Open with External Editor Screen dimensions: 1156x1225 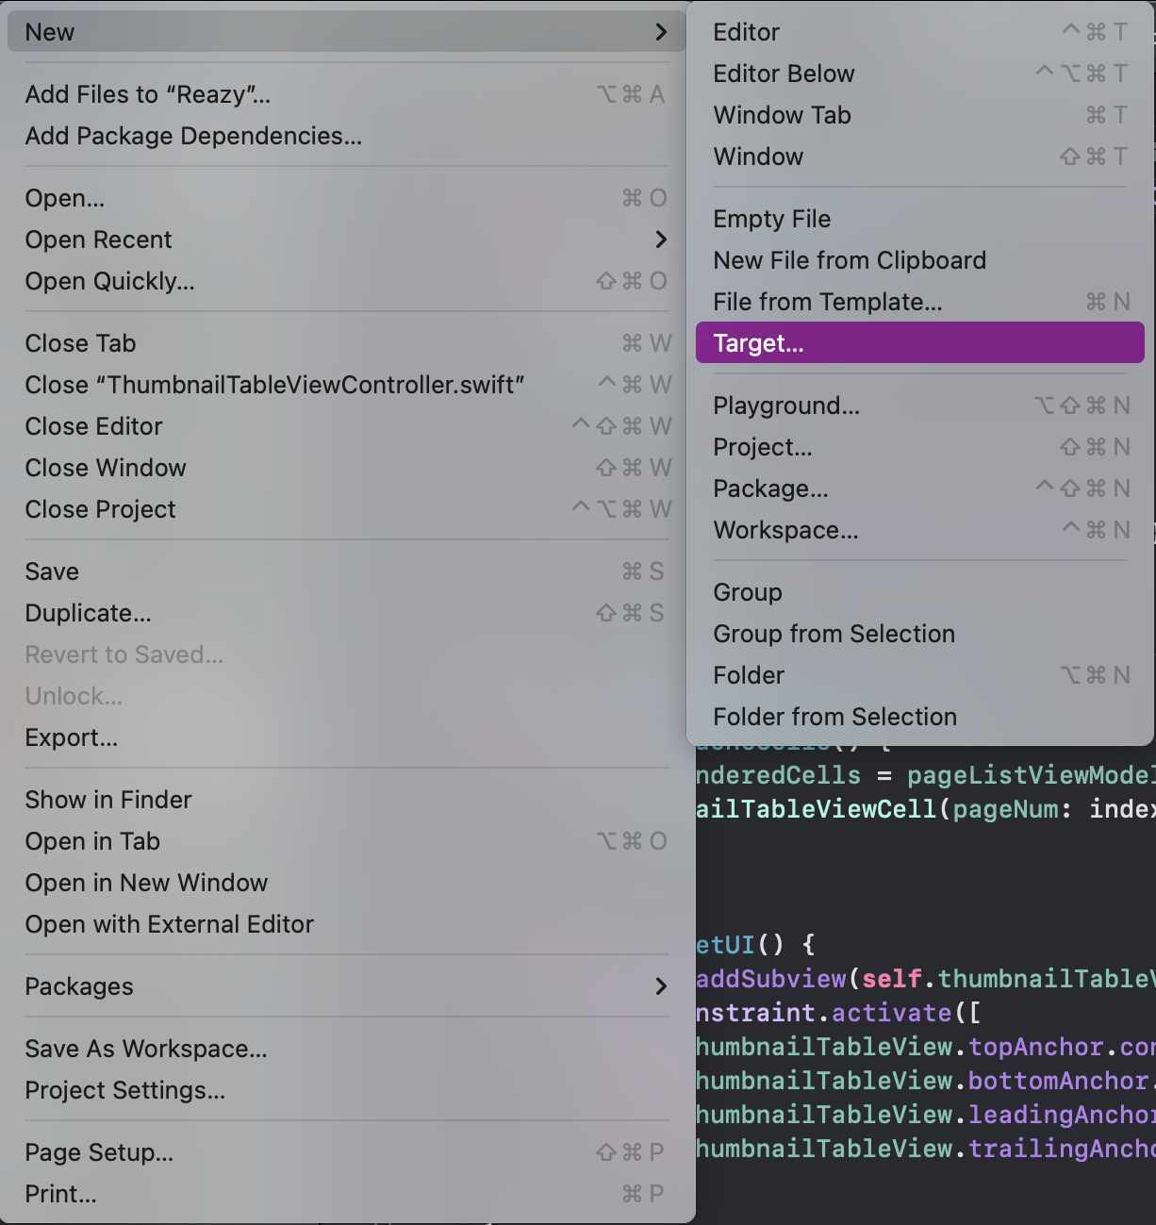[x=169, y=924]
